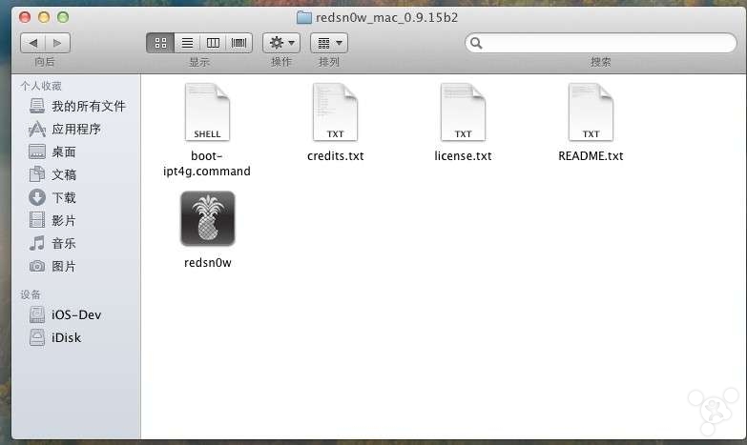Open 桌面 in the sidebar
The image size is (747, 445).
(52, 152)
